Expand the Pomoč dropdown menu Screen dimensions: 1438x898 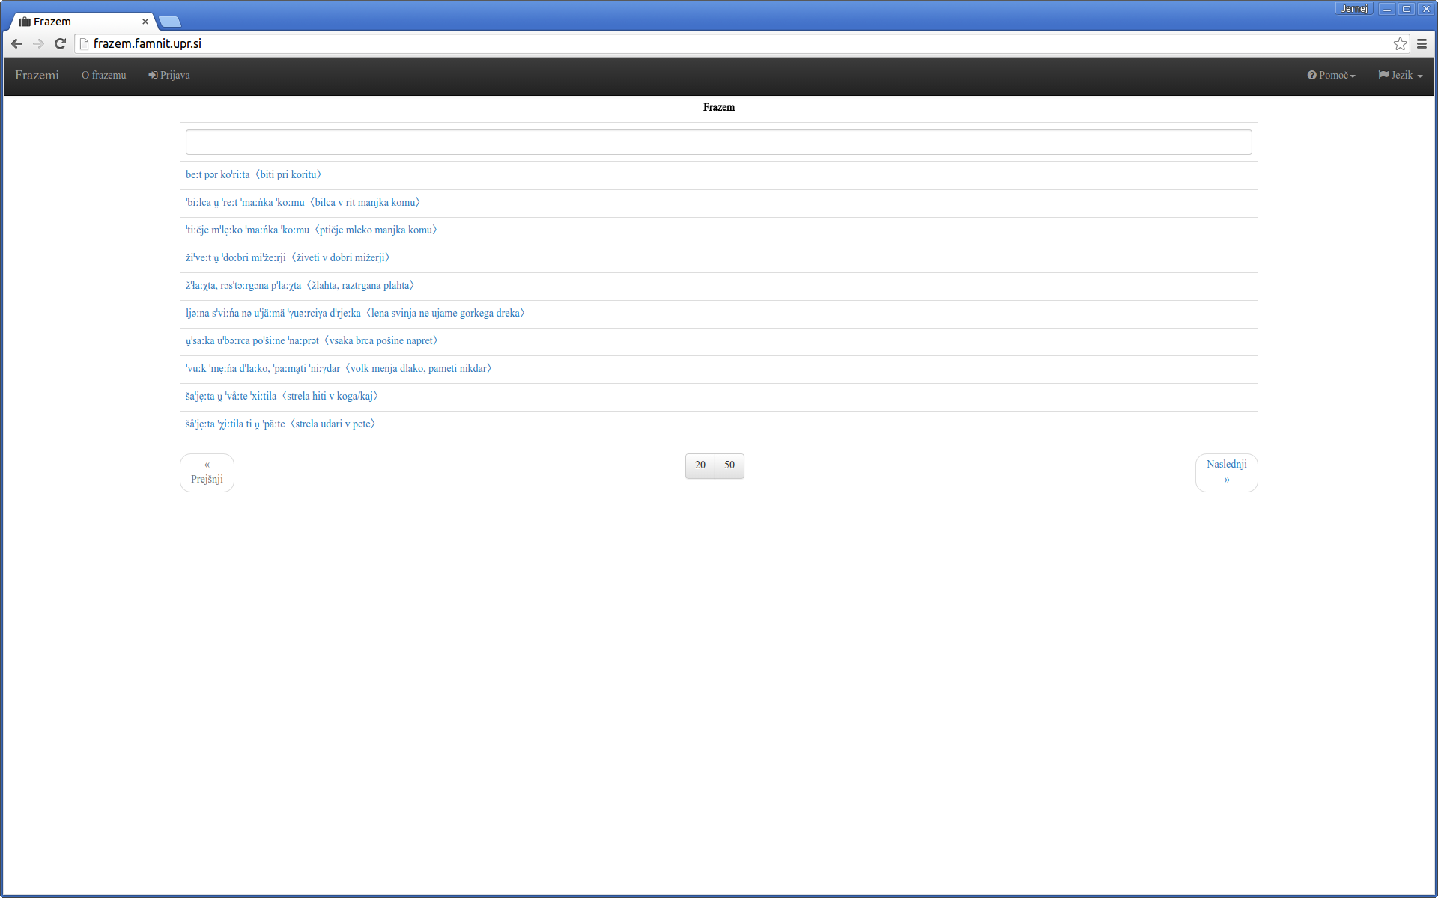click(x=1332, y=75)
